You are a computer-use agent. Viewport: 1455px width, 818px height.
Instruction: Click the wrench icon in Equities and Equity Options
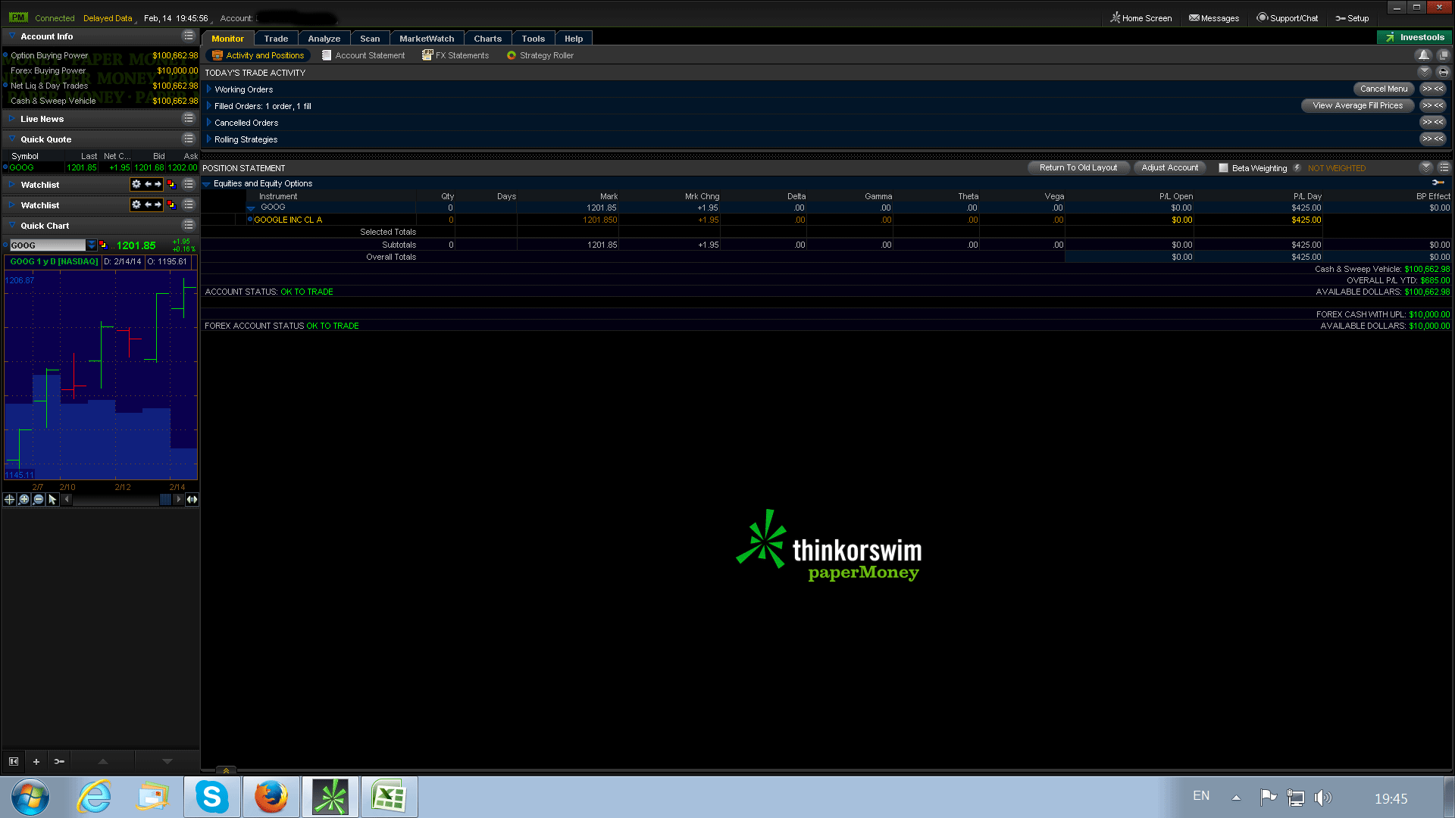point(1438,183)
